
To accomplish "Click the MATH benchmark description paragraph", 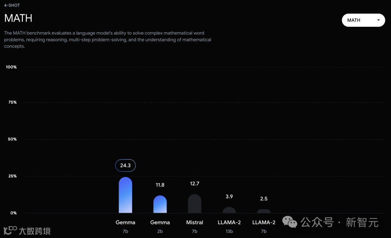I will (x=108, y=40).
